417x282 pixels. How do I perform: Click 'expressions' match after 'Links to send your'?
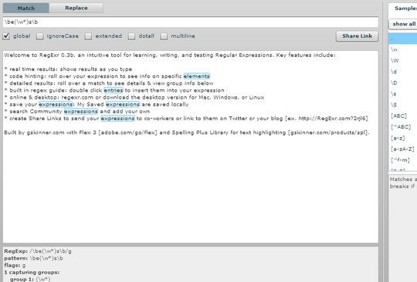pos(118,119)
